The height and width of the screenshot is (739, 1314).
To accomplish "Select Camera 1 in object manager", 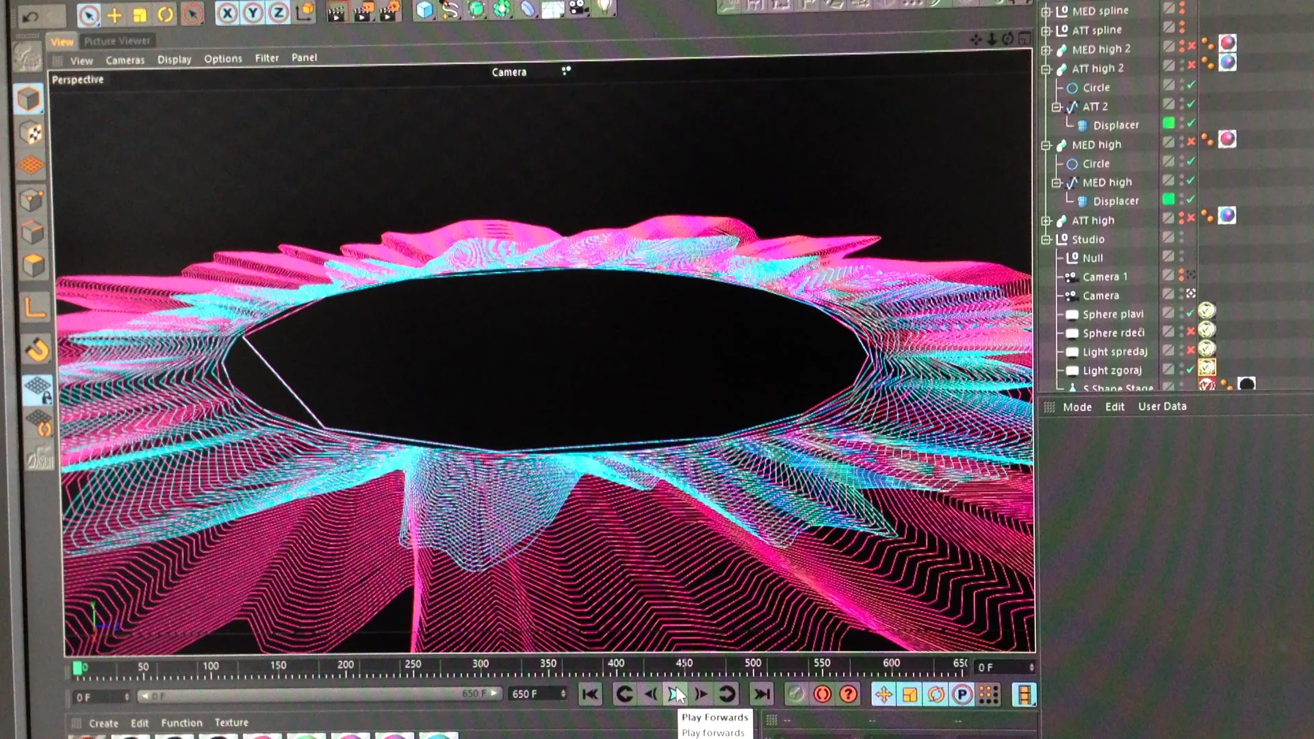I will click(x=1105, y=277).
